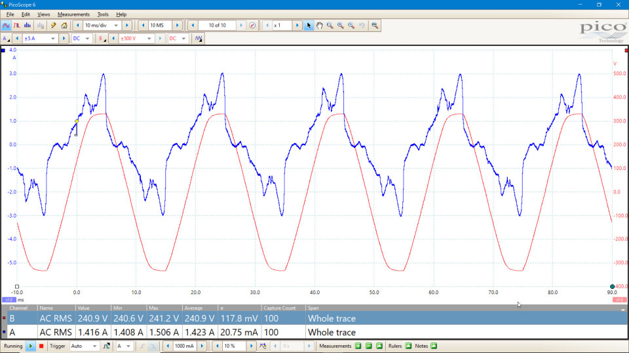The width and height of the screenshot is (629, 353).
Task: Select the normal Selection arrow tool
Action: point(309,25)
